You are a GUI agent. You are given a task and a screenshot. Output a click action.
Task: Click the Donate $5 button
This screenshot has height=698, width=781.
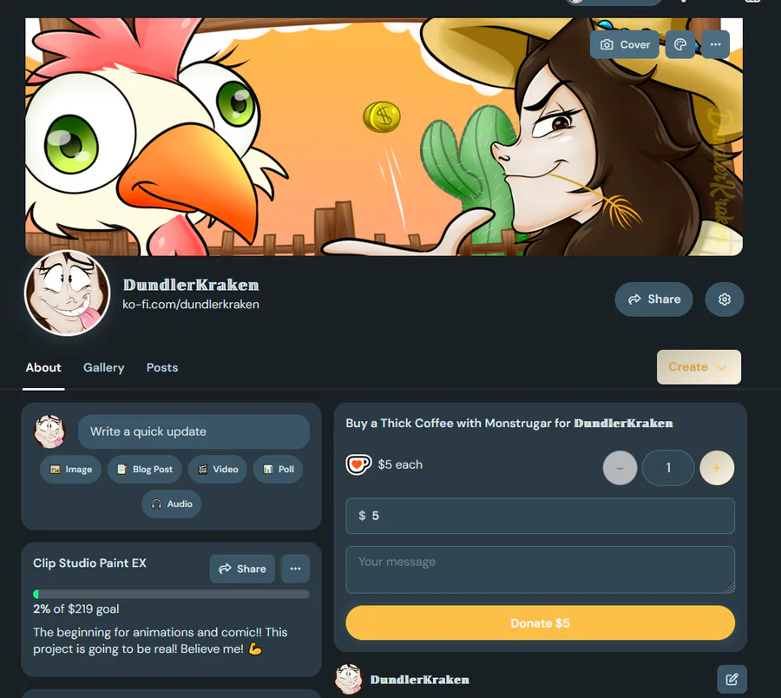click(540, 622)
